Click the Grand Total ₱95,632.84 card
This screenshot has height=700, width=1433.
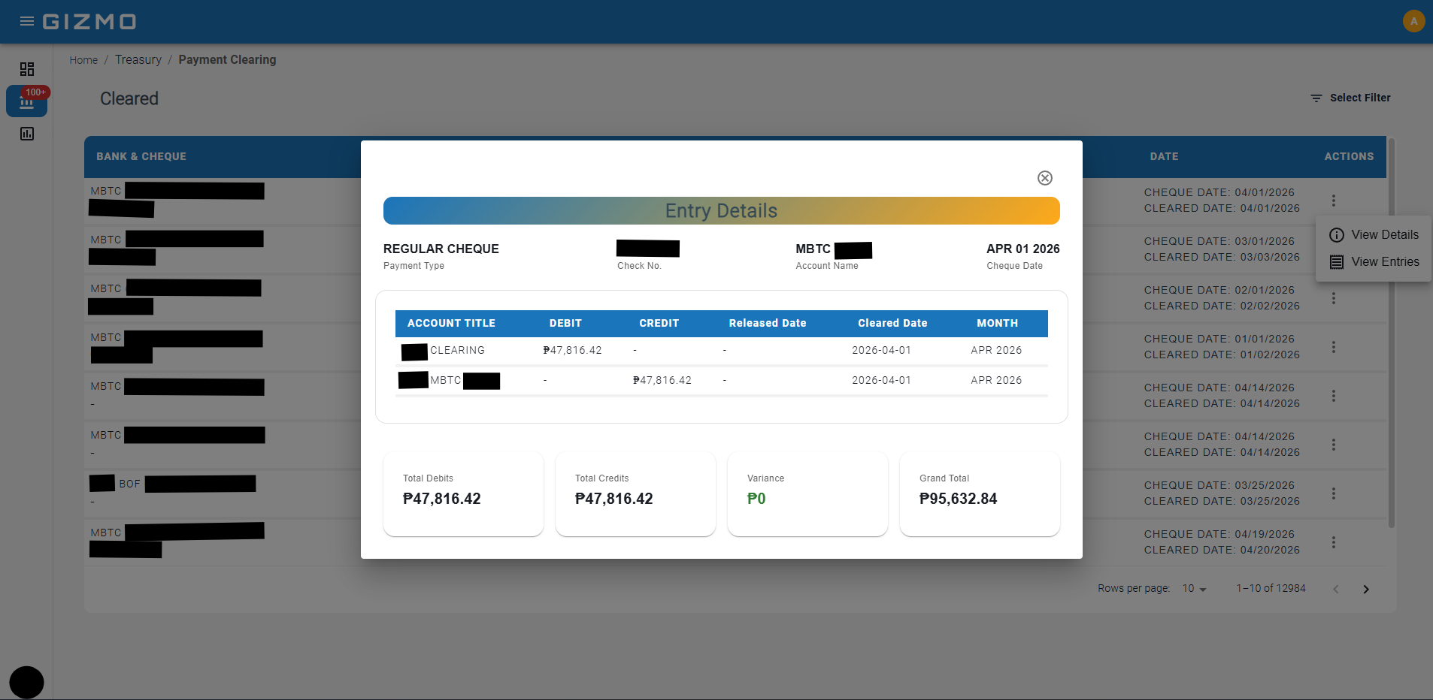(x=980, y=493)
